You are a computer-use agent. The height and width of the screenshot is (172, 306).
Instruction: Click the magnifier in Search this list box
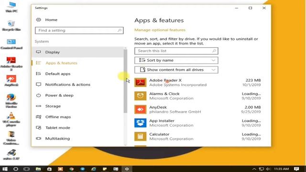coord(214,51)
